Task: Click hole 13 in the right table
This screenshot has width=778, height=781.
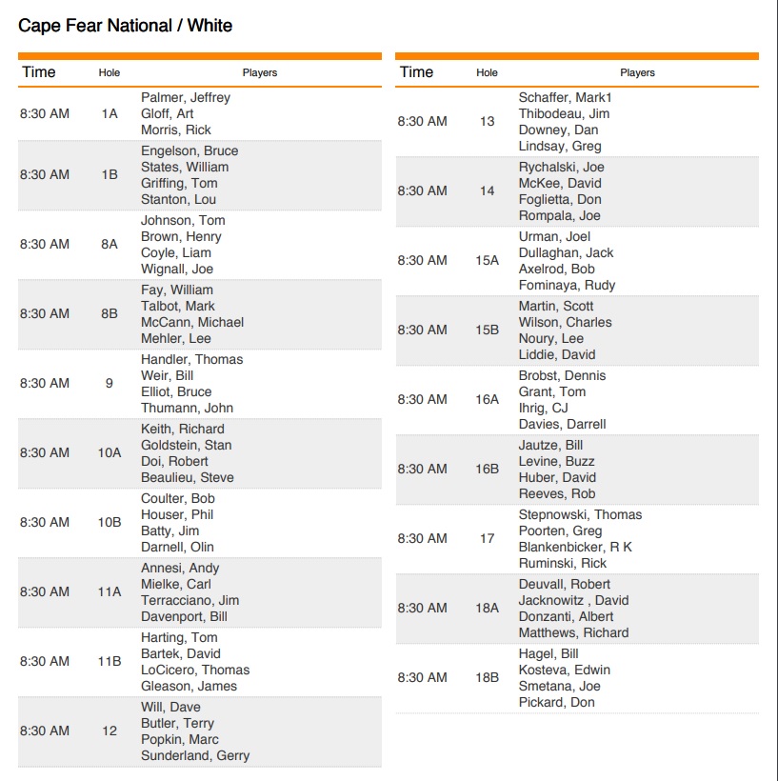Action: tap(488, 122)
